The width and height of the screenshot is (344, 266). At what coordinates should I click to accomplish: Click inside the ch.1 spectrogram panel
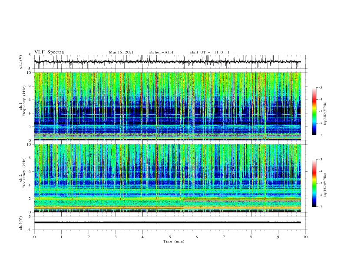167,106
